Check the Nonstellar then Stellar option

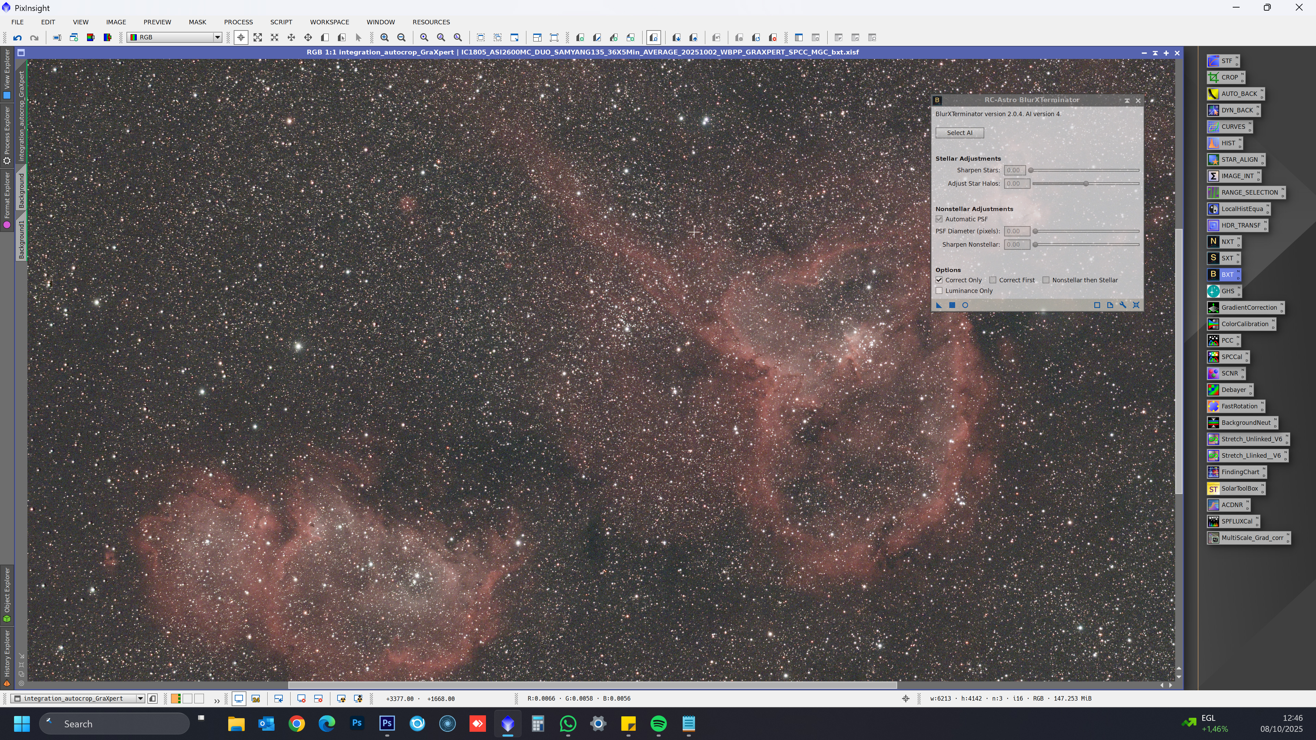tap(1046, 280)
